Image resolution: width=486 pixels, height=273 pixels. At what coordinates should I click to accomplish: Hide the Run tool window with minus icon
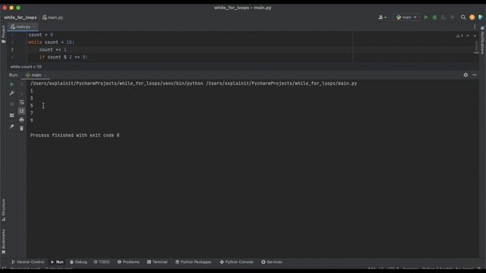click(x=475, y=75)
